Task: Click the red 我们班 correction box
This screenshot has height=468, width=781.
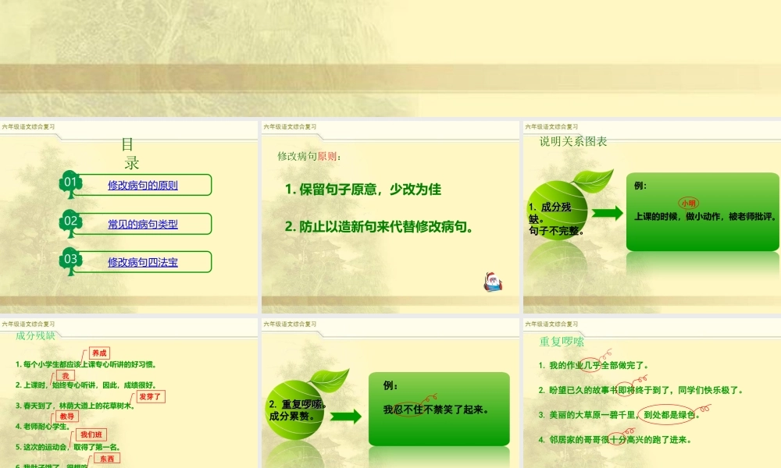Action: [x=91, y=434]
